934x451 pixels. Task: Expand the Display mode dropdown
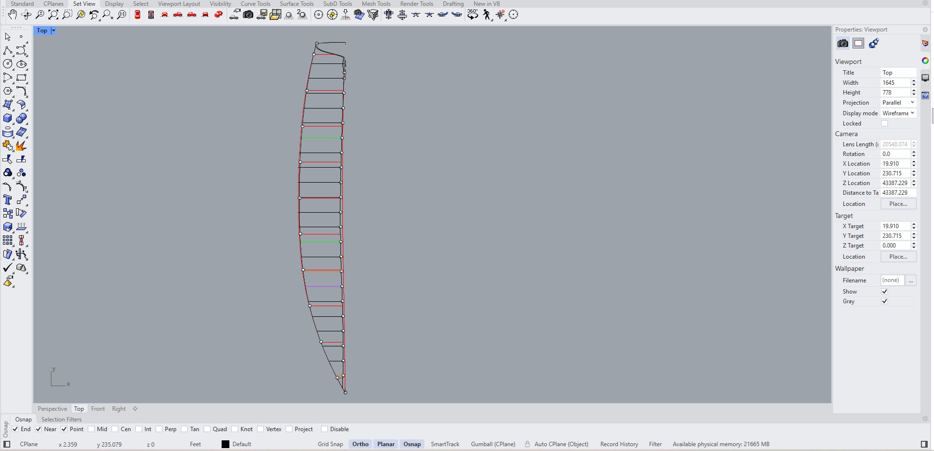898,113
